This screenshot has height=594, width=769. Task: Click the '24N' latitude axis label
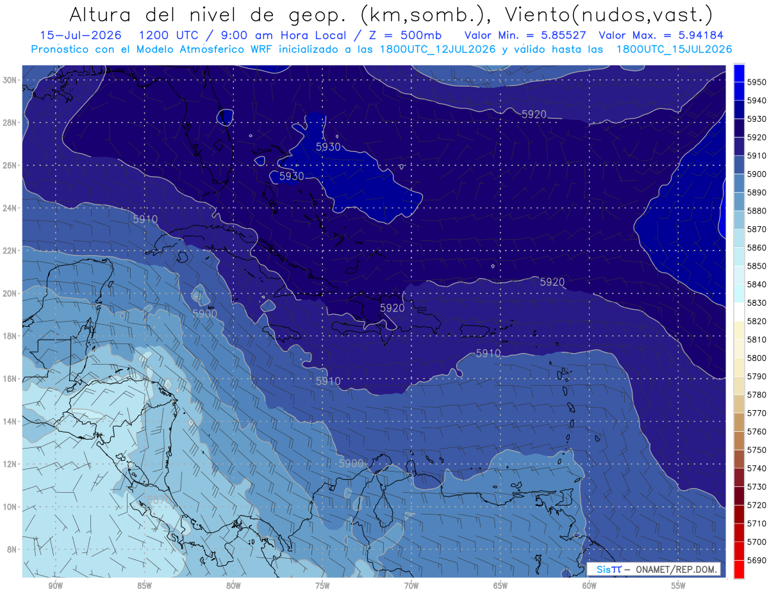(10, 208)
